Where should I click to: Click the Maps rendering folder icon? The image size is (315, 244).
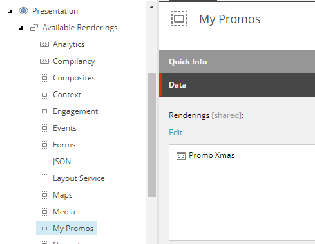click(x=44, y=195)
